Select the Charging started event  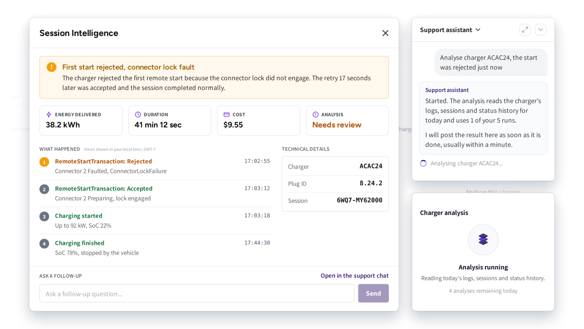pos(79,216)
